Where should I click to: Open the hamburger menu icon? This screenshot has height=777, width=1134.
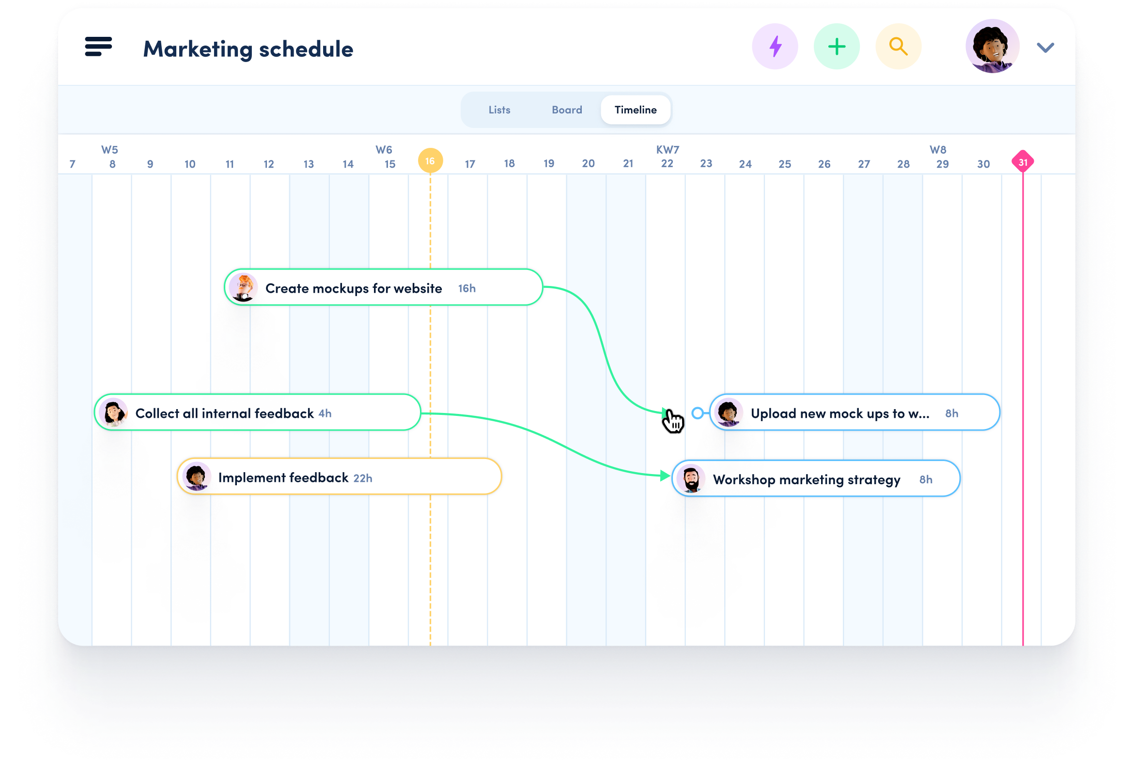click(98, 47)
